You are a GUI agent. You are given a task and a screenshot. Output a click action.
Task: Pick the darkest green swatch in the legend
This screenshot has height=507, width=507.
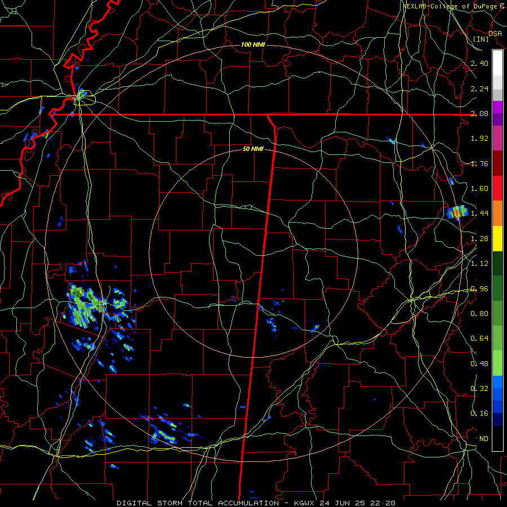pos(497,263)
